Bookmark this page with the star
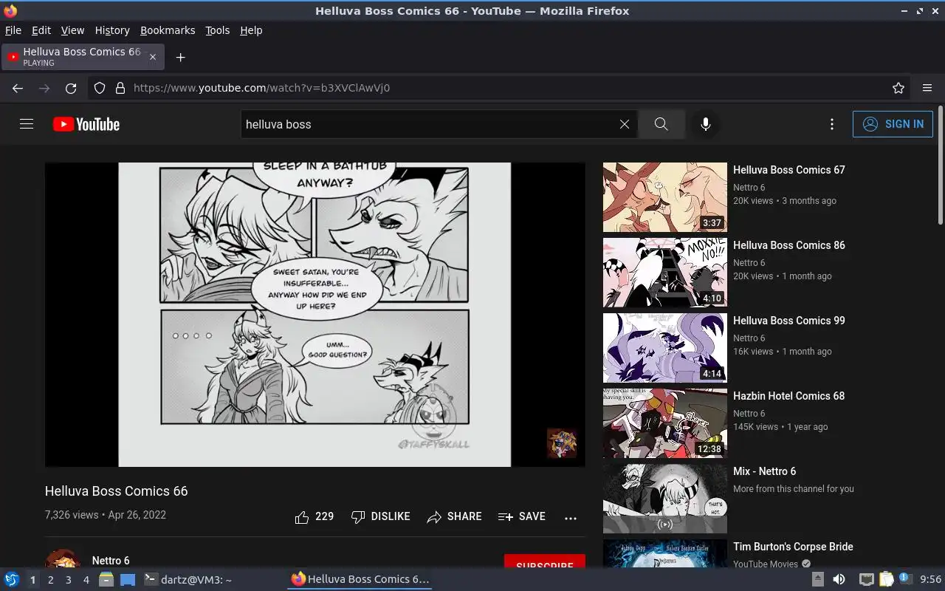This screenshot has width=945, height=591. tap(898, 88)
